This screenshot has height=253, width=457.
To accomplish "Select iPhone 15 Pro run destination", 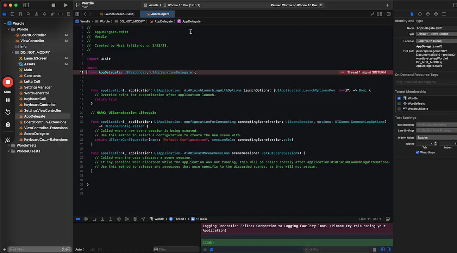I will pos(184,5).
